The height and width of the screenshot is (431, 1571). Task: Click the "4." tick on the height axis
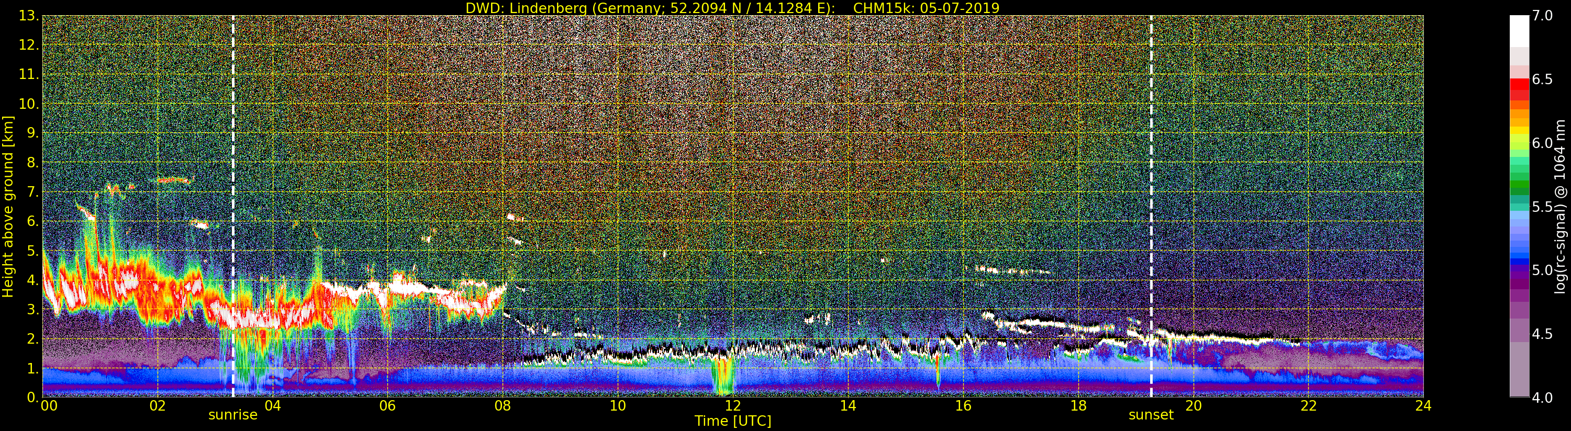pyautogui.click(x=33, y=280)
